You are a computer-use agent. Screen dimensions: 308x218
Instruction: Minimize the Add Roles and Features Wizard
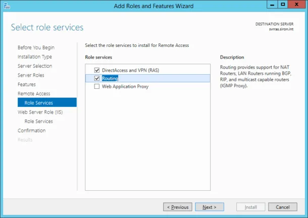pos(272,5)
